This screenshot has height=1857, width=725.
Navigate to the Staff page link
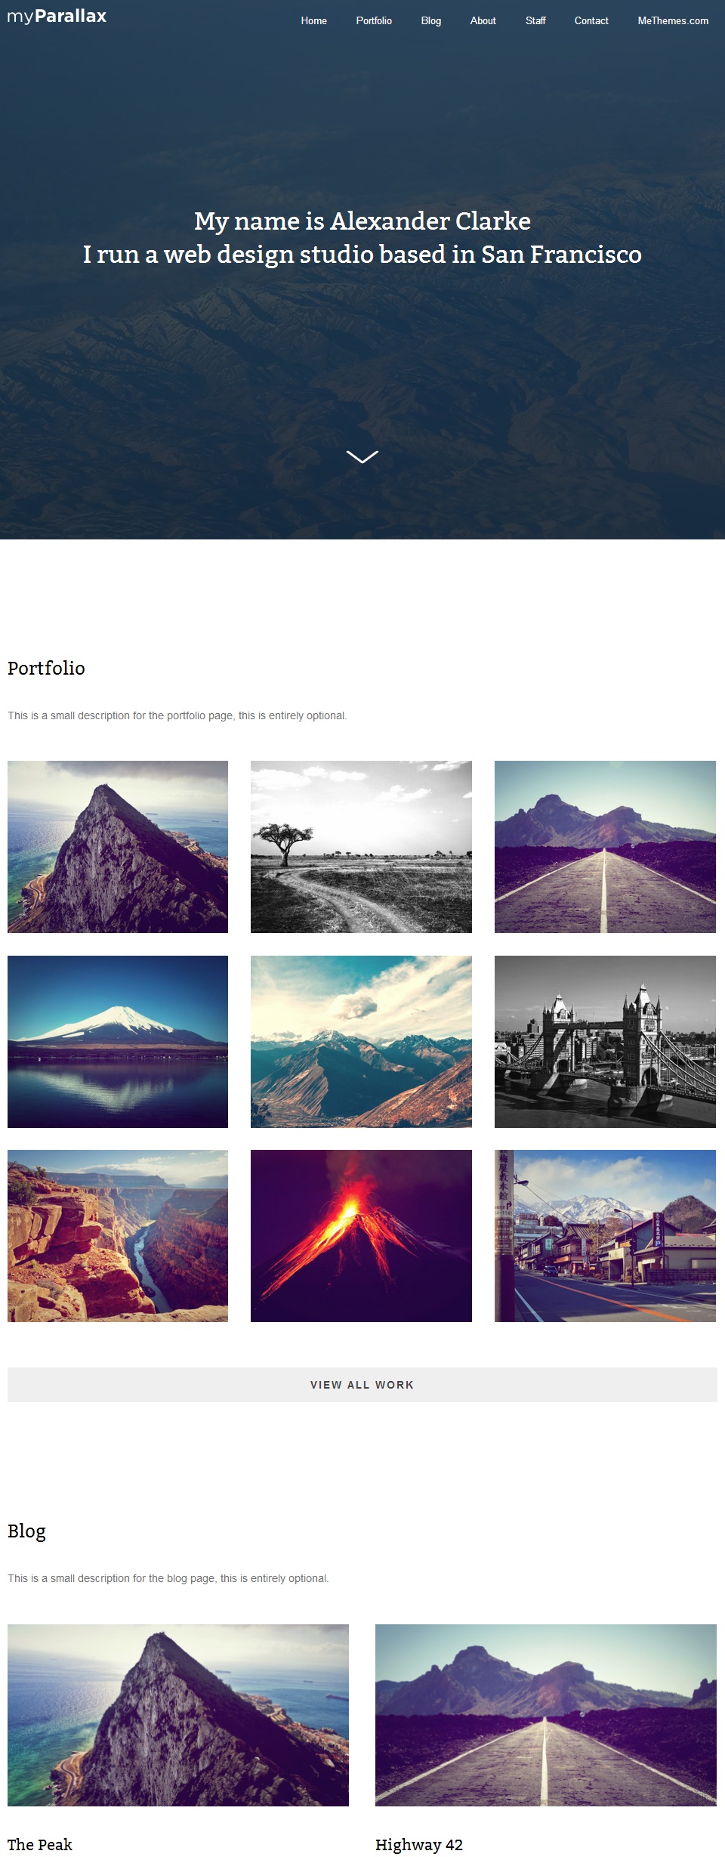click(535, 20)
